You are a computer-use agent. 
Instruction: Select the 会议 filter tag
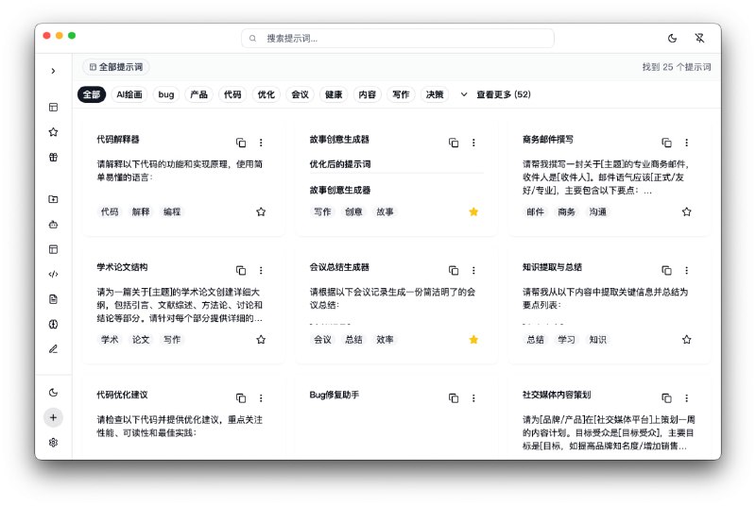pyautogui.click(x=300, y=94)
